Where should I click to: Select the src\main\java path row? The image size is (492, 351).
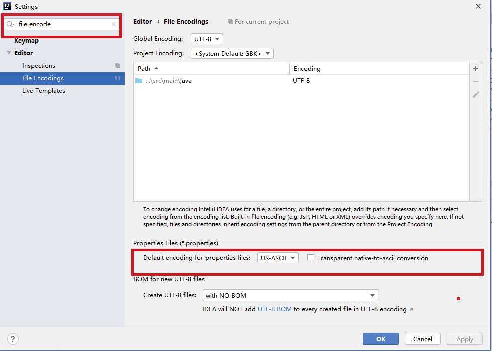tap(301, 81)
